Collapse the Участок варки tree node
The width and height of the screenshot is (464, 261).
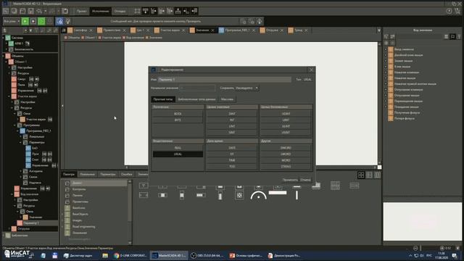9,96
